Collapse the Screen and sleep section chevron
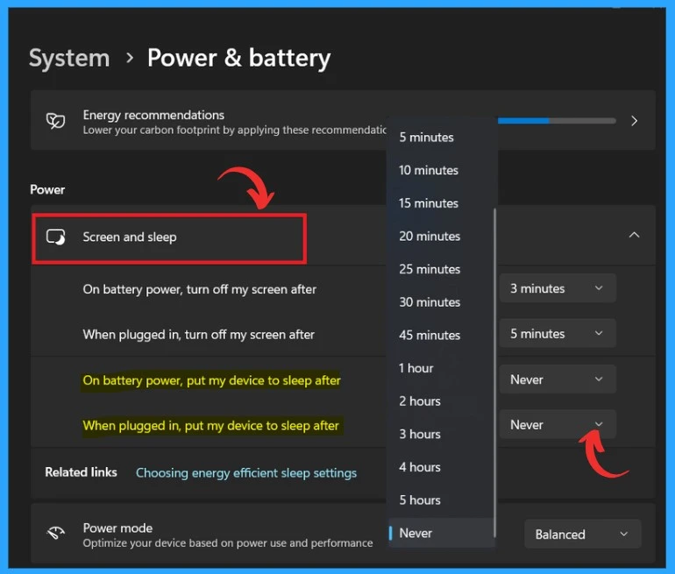 (x=634, y=235)
